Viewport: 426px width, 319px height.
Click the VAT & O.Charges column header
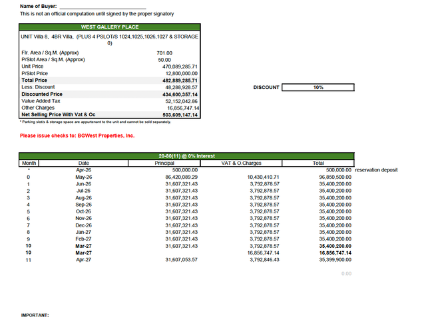click(241, 163)
